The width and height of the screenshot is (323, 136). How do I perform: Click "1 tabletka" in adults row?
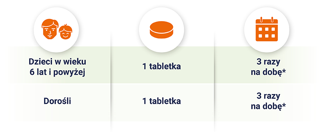(x=162, y=101)
